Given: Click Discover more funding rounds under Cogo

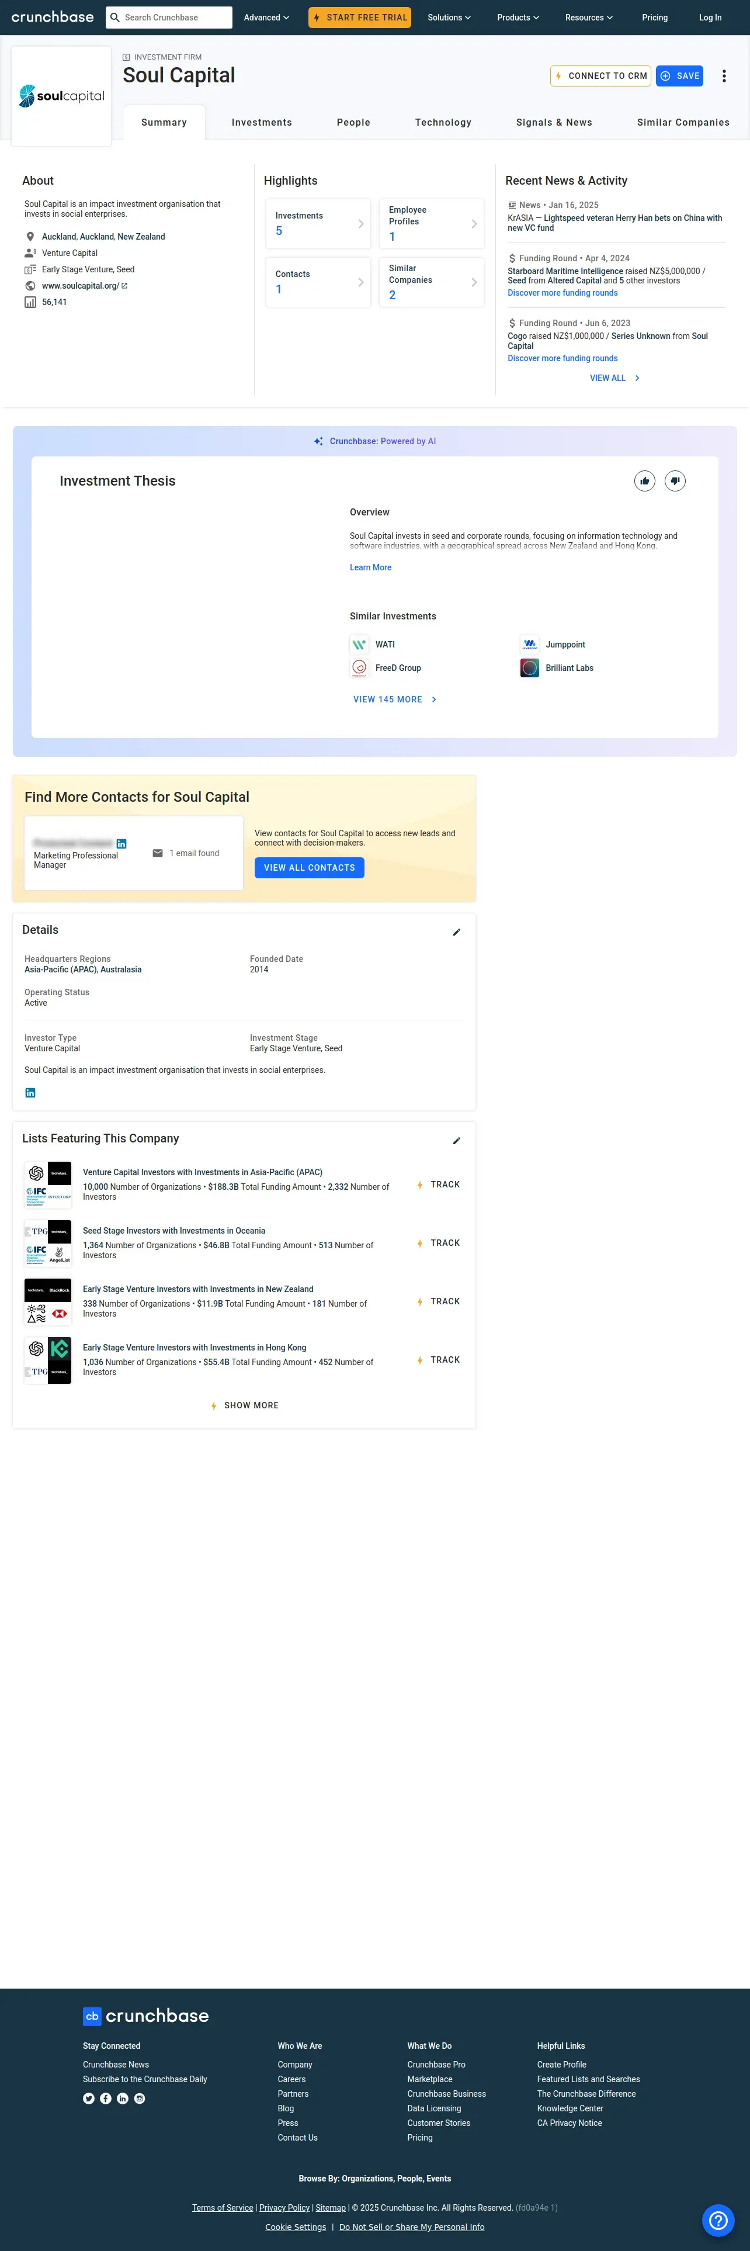Looking at the screenshot, I should click(562, 358).
